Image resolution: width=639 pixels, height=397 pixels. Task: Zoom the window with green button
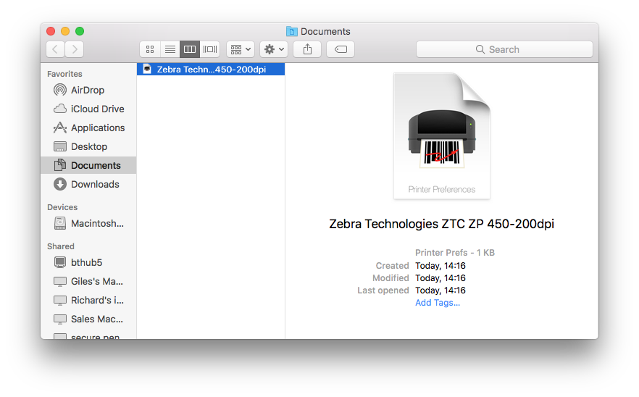click(80, 31)
